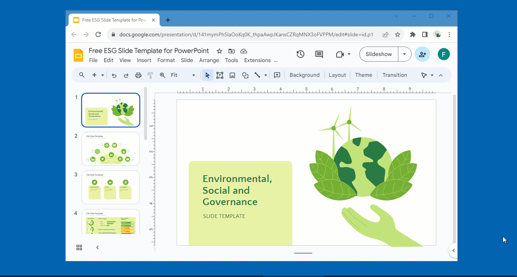Undo the last action
This screenshot has height=277, width=517.
click(114, 75)
